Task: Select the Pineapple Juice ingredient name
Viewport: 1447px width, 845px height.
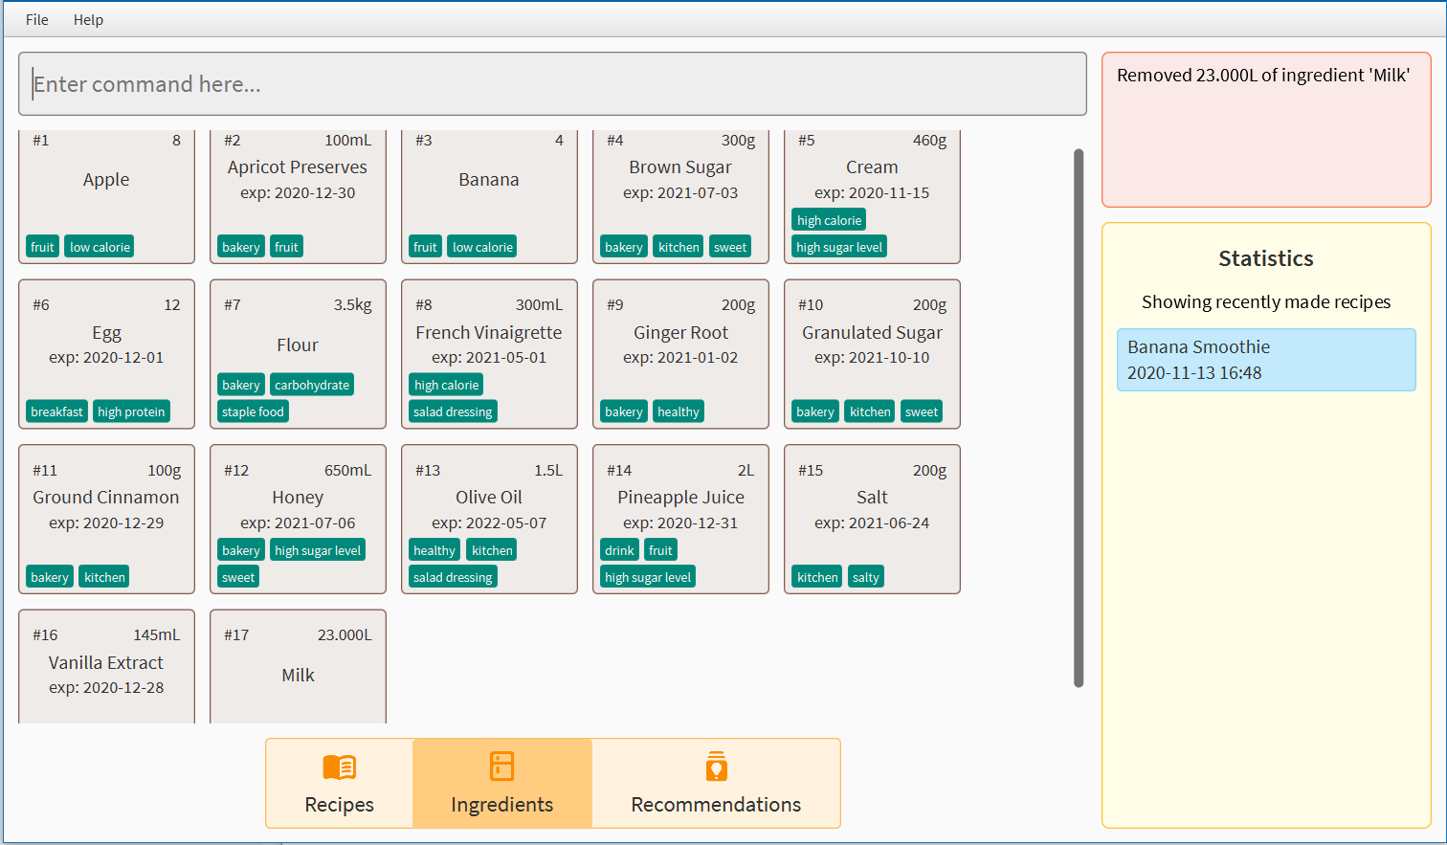Action: click(x=680, y=497)
